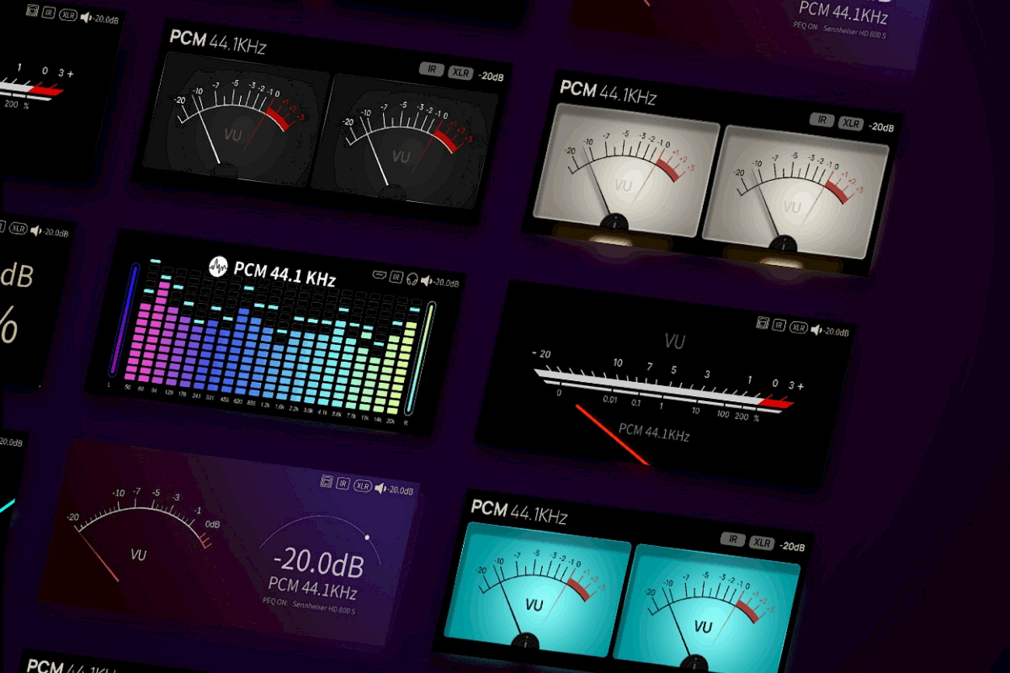The height and width of the screenshot is (673, 1010).
Task: Toggle the XLR badge on cream VU meter panel
Action: pos(851,124)
